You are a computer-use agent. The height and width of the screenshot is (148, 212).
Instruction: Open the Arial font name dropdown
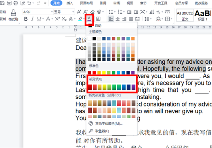(52, 12)
